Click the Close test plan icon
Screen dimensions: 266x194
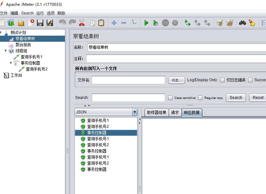(x=31, y=23)
